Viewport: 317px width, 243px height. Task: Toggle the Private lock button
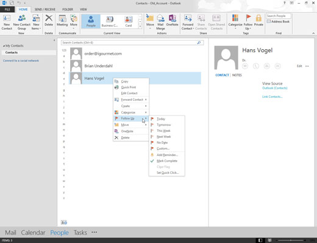coord(258,20)
